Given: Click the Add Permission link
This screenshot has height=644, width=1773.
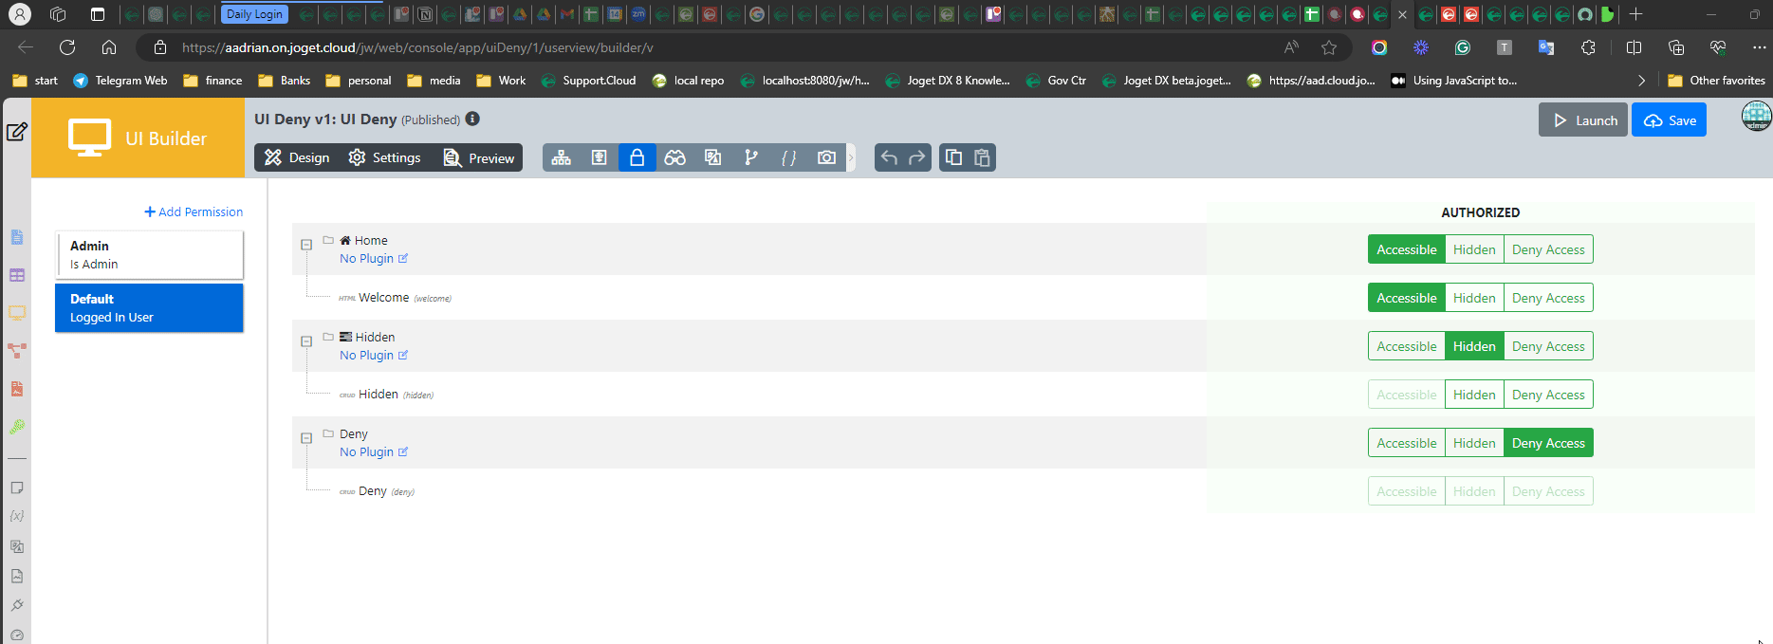Looking at the screenshot, I should coord(194,212).
